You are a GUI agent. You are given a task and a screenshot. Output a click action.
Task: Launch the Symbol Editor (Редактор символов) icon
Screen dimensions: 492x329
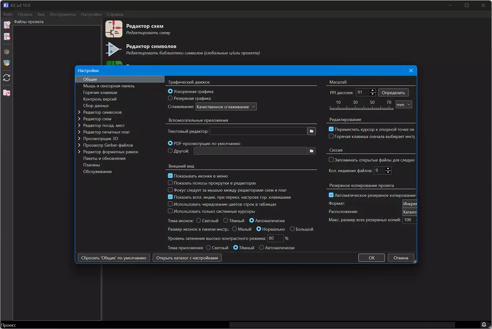[114, 49]
